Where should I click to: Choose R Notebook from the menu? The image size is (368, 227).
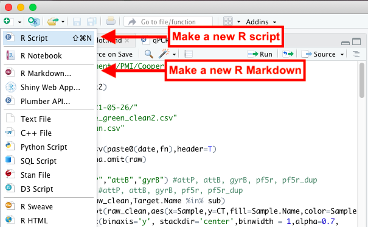49,55
